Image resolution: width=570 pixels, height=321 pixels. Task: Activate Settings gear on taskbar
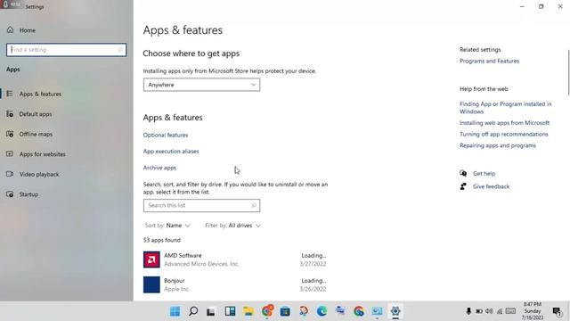tap(395, 311)
